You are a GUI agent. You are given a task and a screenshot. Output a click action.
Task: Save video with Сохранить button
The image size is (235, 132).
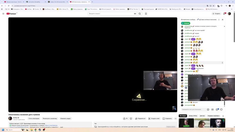point(167,119)
